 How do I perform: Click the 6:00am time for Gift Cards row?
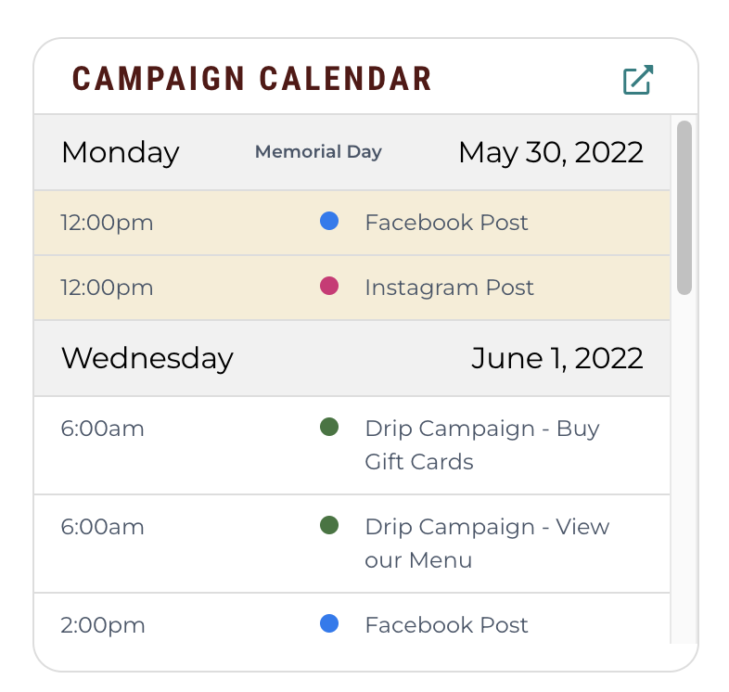click(x=102, y=429)
